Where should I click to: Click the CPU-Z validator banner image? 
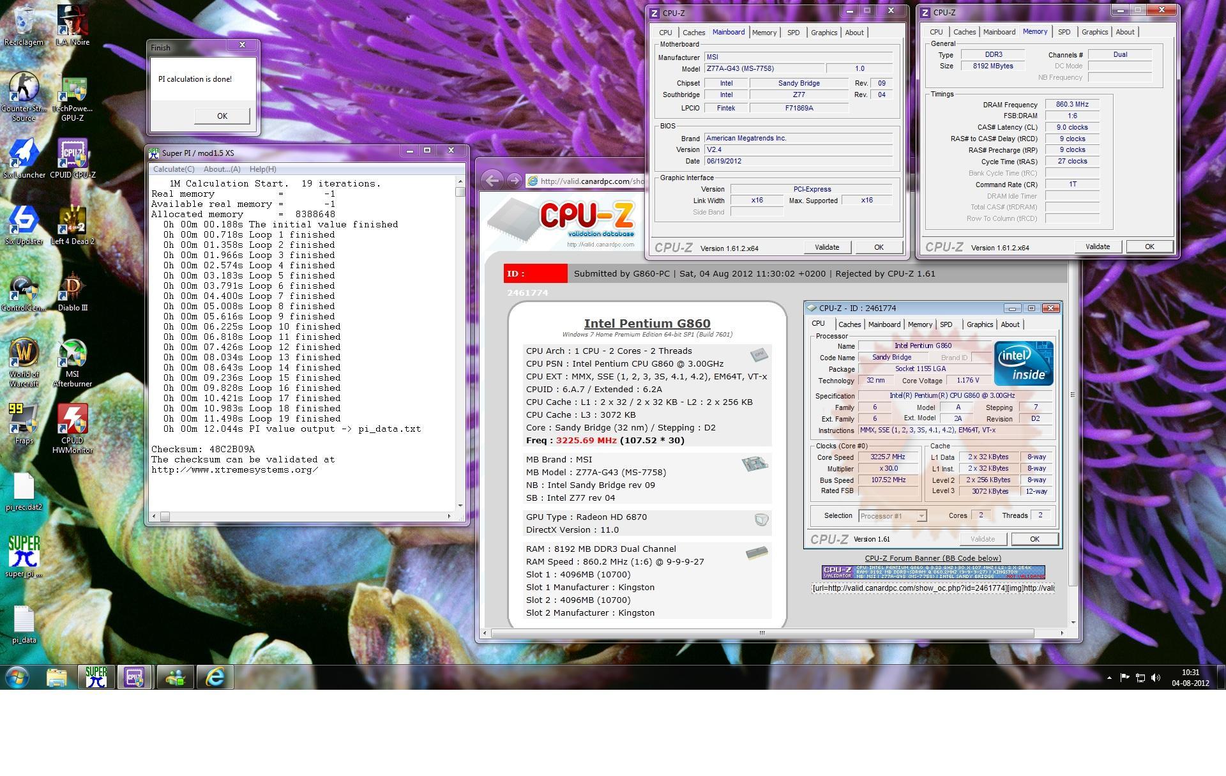coord(933,572)
